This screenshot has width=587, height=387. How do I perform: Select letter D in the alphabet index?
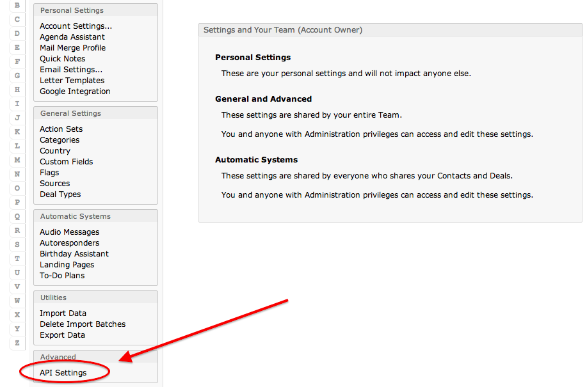click(17, 33)
